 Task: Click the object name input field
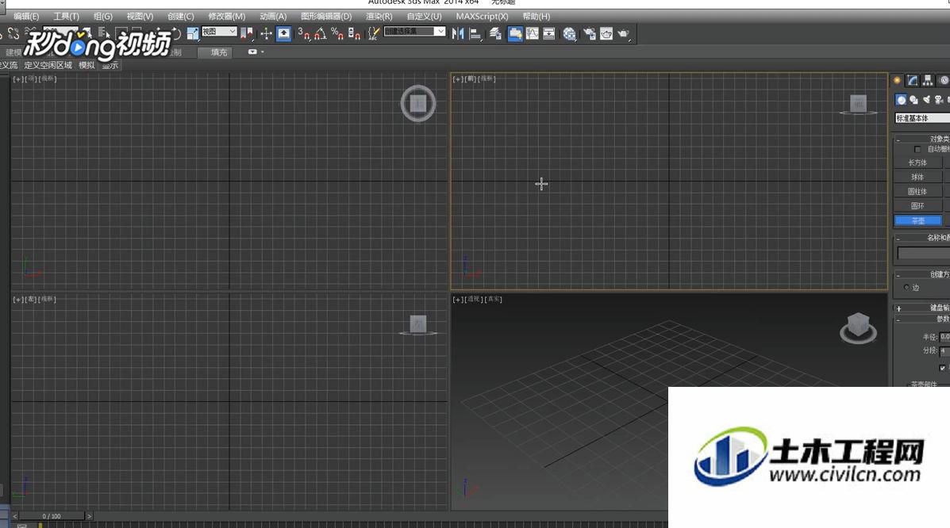[923, 253]
